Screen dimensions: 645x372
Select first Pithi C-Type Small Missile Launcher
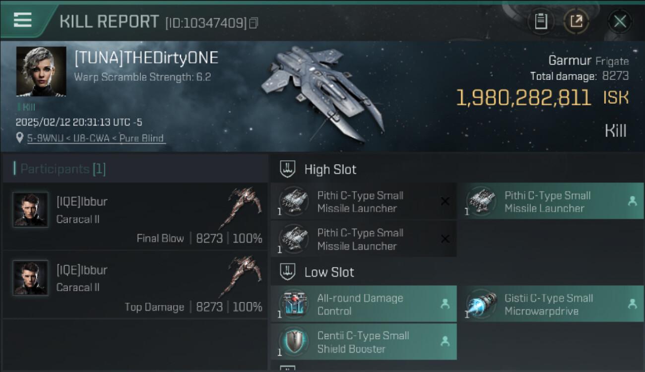click(363, 201)
